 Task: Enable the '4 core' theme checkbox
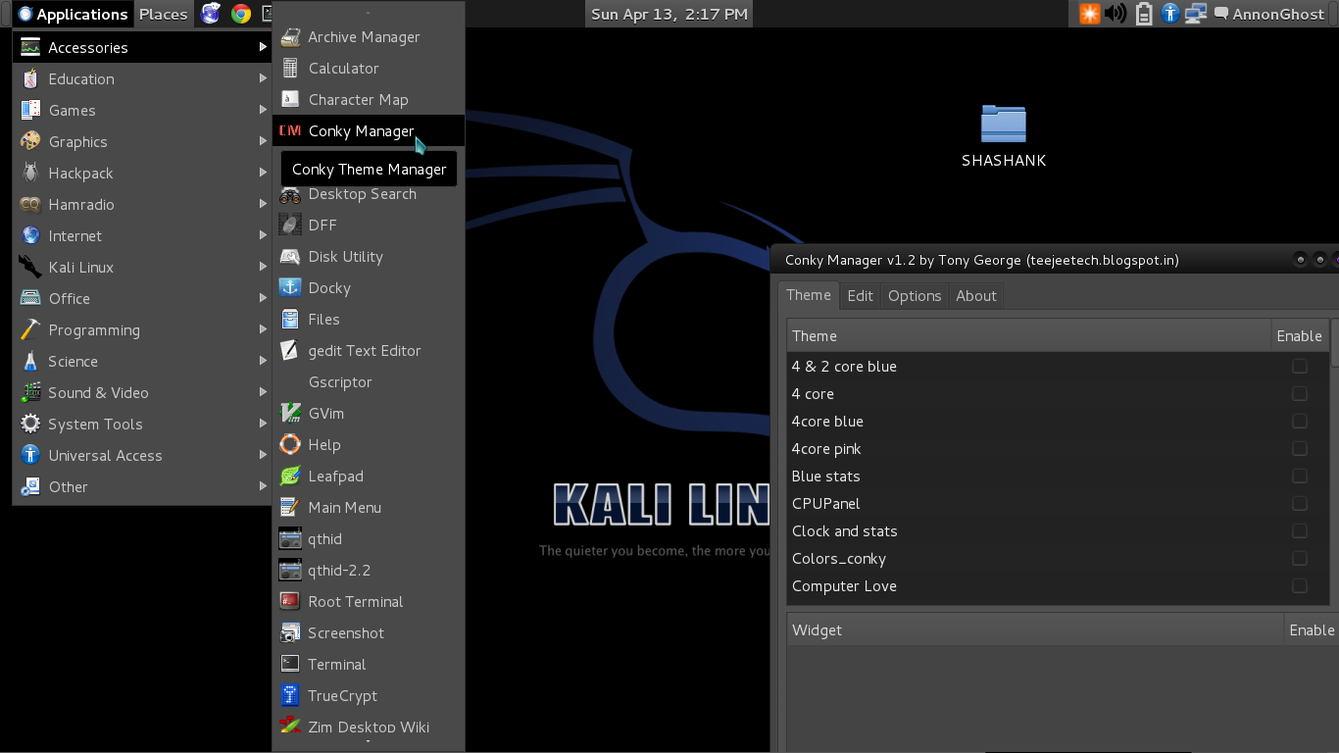pyautogui.click(x=1300, y=393)
